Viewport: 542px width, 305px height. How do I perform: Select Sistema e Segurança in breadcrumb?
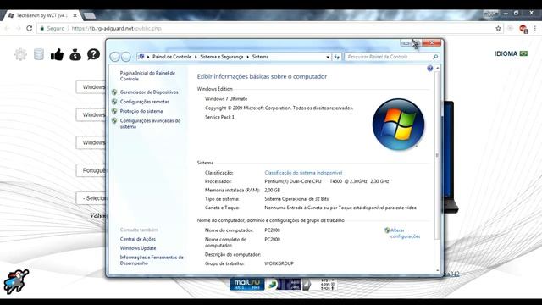click(x=222, y=57)
